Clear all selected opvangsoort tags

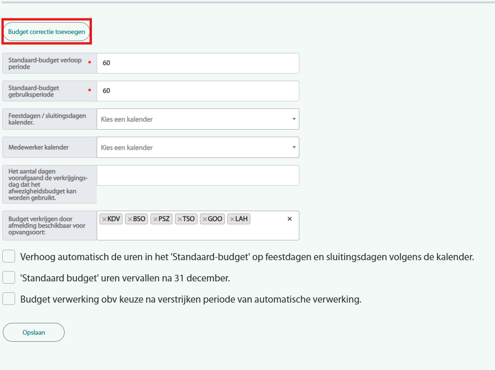click(289, 219)
